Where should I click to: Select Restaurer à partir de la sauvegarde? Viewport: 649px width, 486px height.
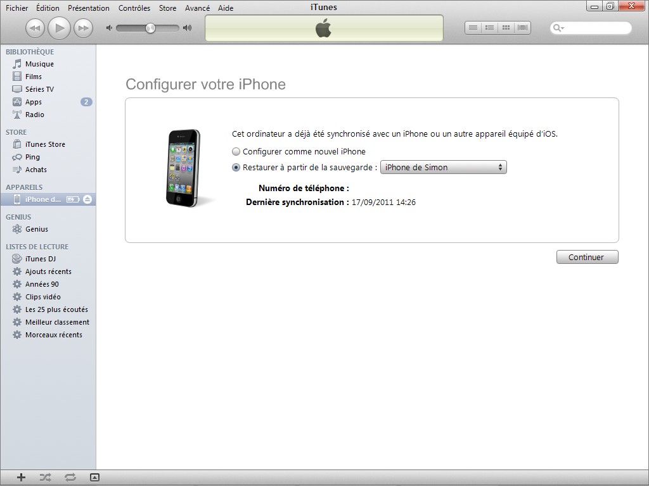click(236, 168)
